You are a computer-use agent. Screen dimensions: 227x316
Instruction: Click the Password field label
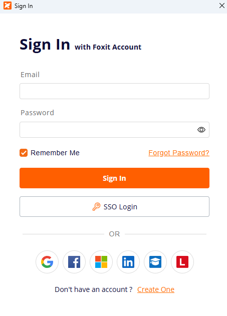[x=37, y=113]
